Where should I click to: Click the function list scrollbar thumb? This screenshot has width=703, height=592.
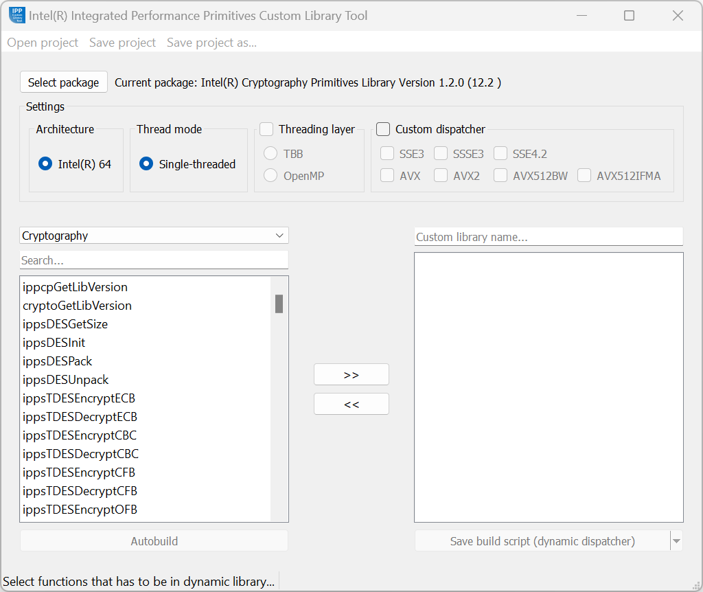tap(279, 304)
